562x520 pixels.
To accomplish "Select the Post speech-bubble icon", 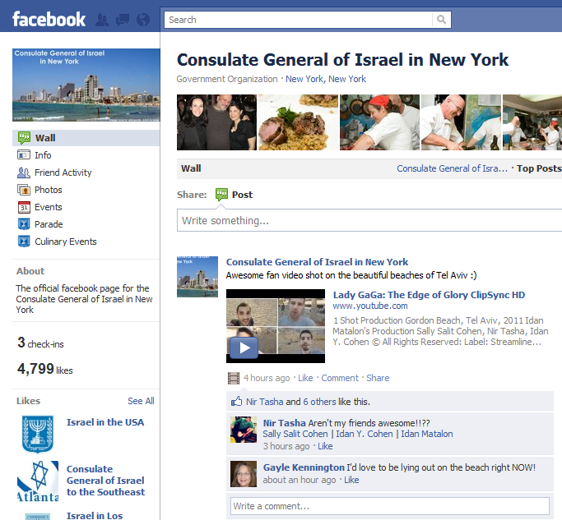I will tap(221, 195).
